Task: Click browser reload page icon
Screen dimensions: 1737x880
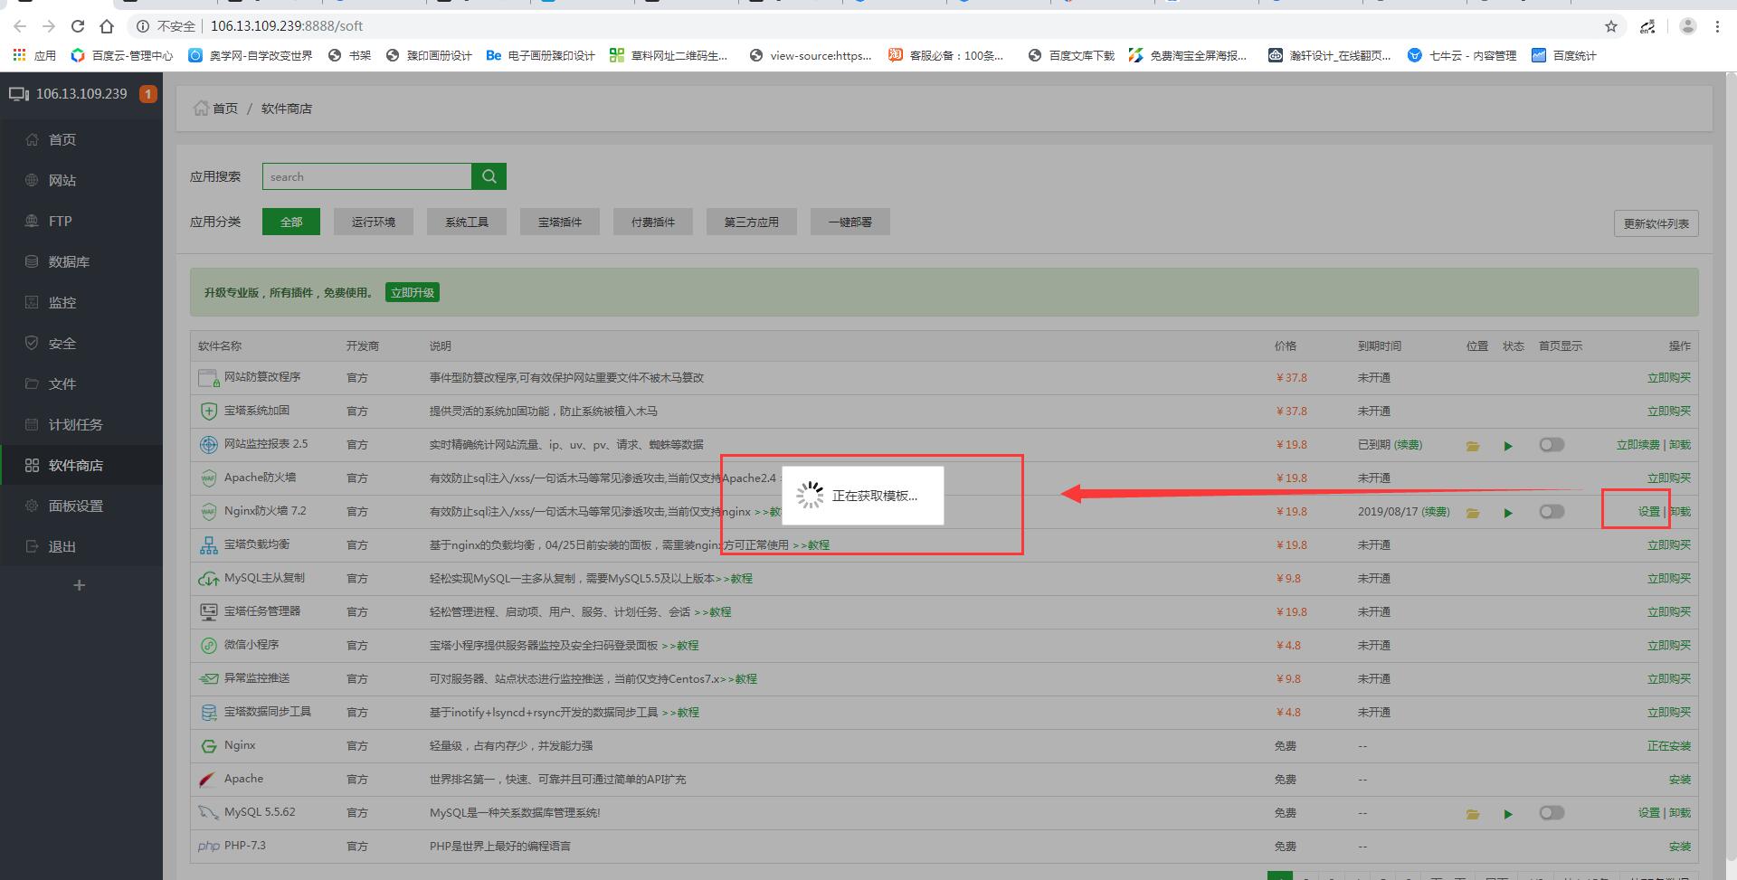Action: 78,26
